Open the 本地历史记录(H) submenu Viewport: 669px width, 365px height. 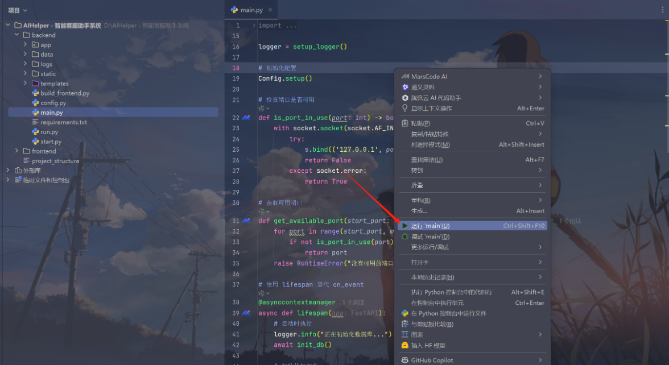click(473, 277)
